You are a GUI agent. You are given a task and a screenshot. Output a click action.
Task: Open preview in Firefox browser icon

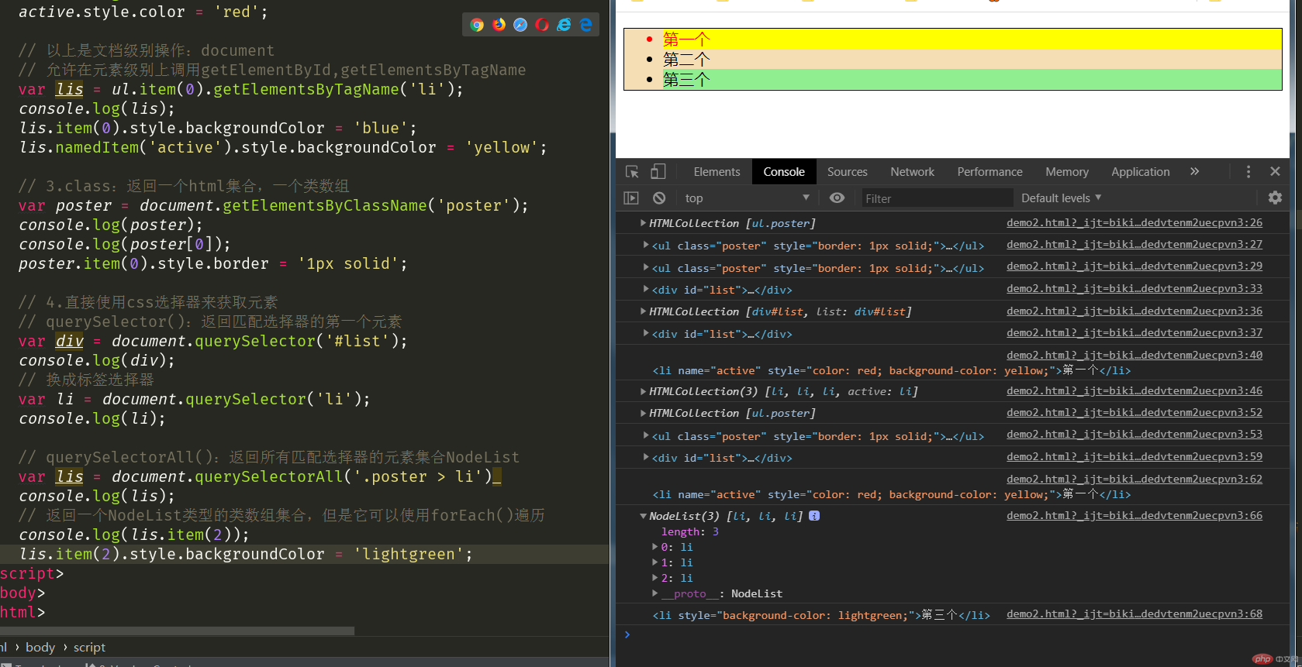[499, 25]
